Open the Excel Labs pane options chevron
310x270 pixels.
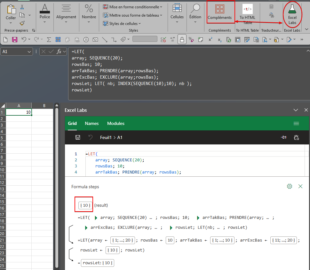296,110
